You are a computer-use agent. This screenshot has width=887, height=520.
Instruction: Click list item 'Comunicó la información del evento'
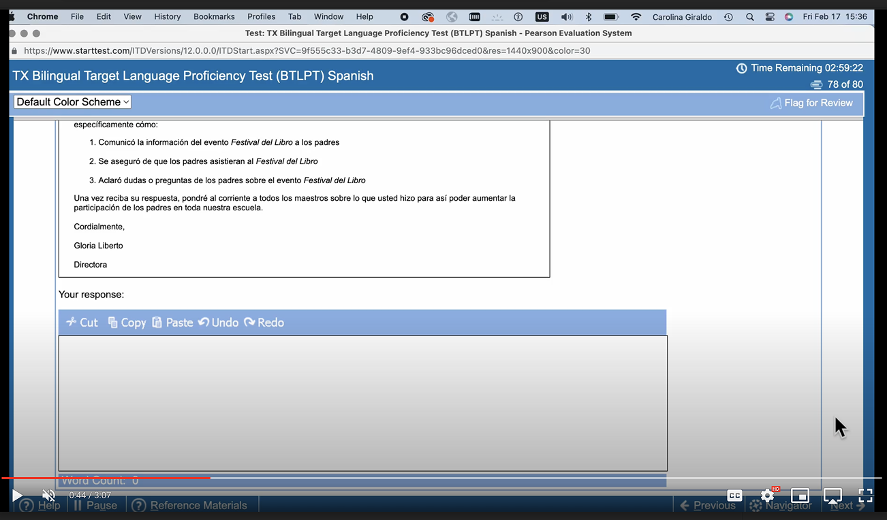click(x=219, y=142)
